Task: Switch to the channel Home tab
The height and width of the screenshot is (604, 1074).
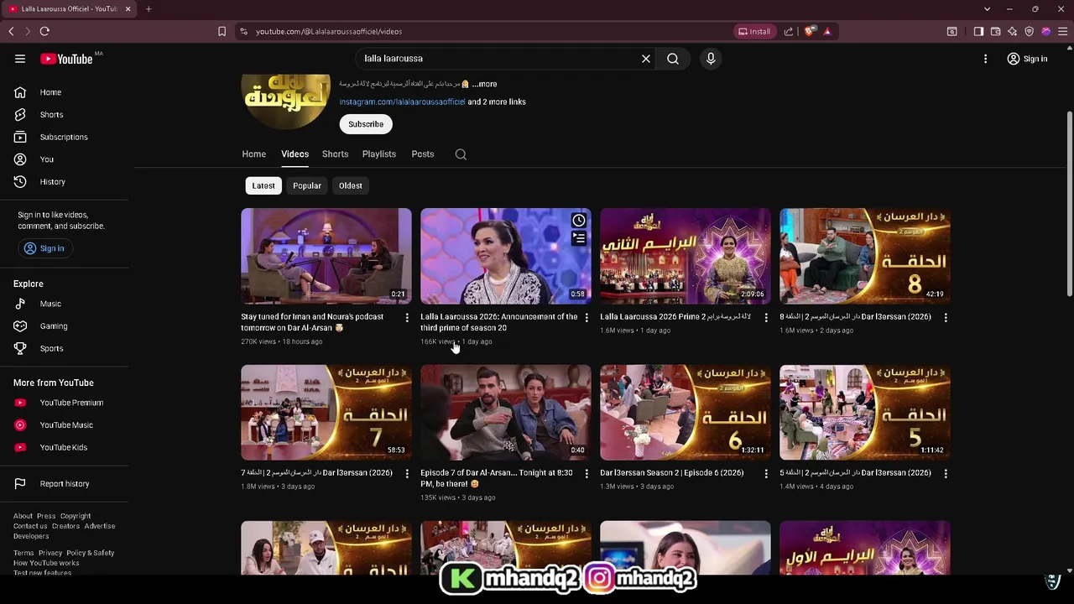Action: tap(253, 154)
